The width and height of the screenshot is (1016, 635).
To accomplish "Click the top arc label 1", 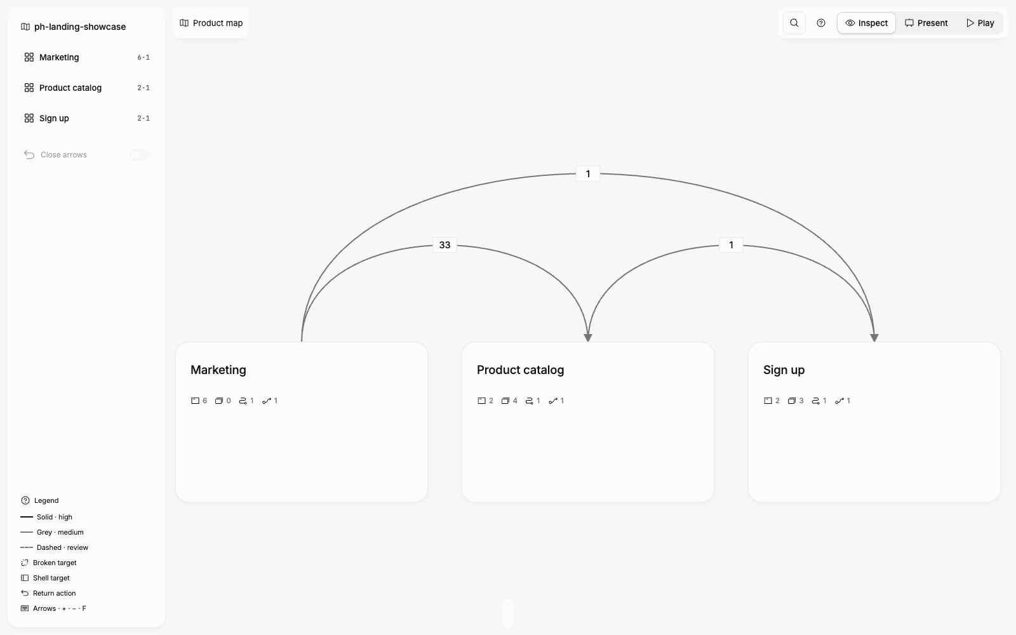I will tap(588, 173).
